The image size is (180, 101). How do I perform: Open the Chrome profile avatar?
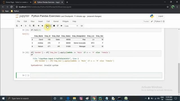(x=173, y=7)
